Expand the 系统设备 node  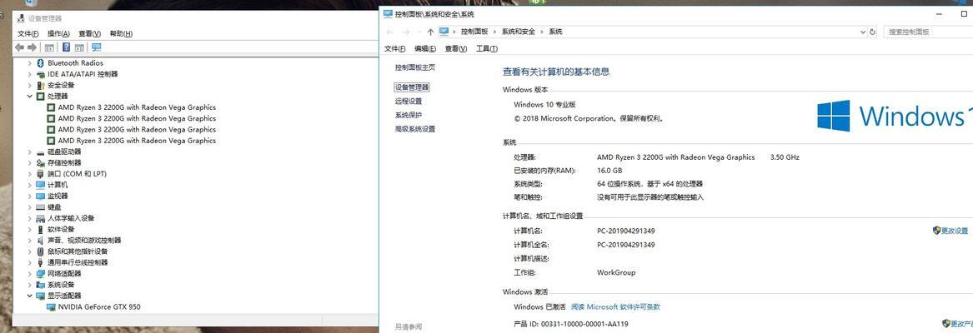coord(29,285)
